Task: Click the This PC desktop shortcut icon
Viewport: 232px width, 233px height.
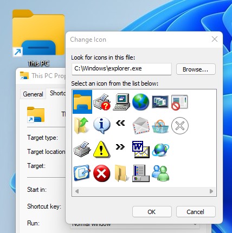Action: coord(38,38)
